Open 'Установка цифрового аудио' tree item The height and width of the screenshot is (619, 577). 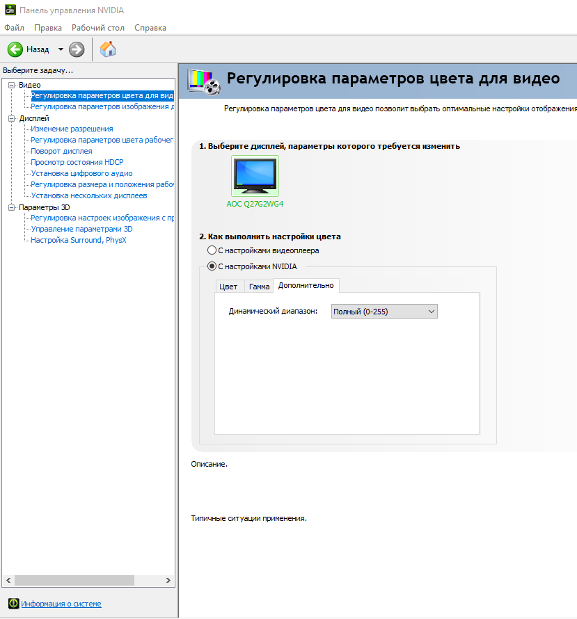point(81,173)
